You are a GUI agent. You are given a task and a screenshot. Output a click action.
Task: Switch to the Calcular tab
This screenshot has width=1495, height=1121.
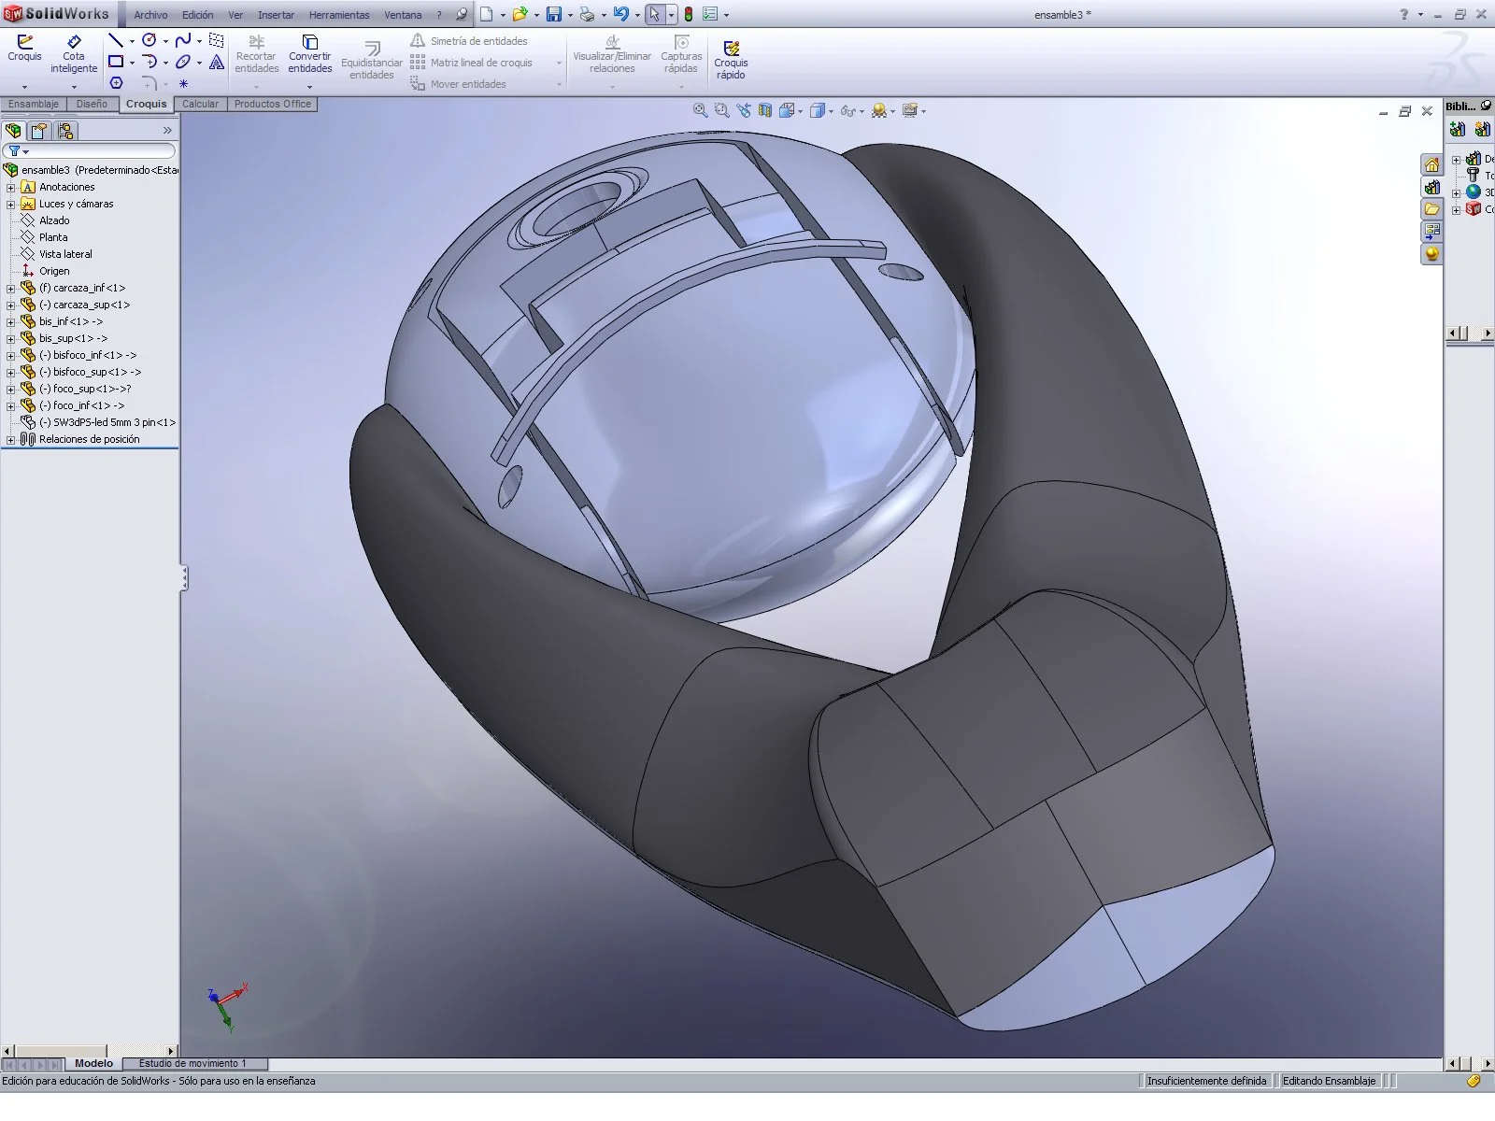(x=200, y=104)
